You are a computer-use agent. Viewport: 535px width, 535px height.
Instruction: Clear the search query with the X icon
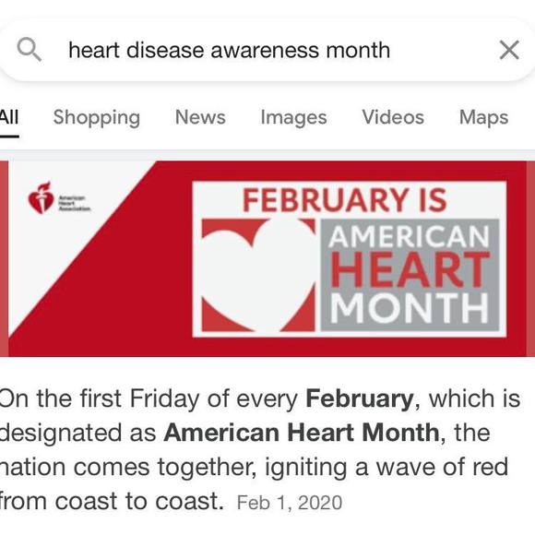(x=509, y=50)
